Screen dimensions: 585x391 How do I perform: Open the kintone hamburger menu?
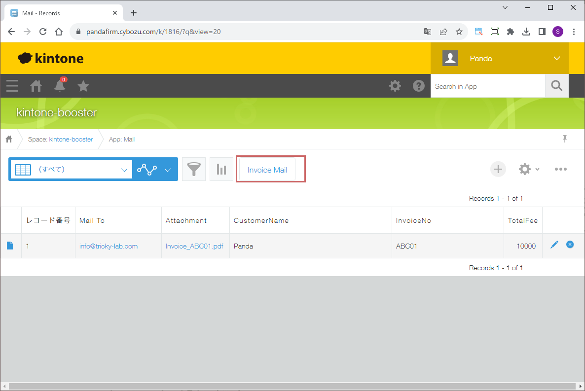(12, 86)
